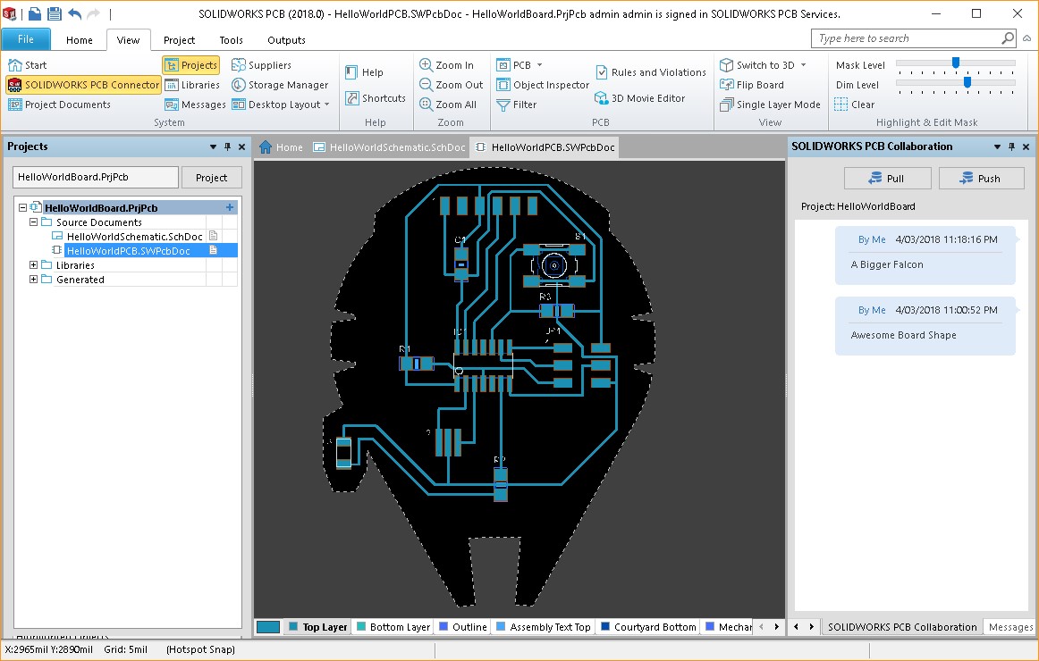The height and width of the screenshot is (661, 1039).
Task: Switch to the Home document tab
Action: pos(281,146)
